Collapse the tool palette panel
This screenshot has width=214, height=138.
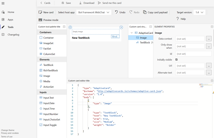[x=64, y=27]
